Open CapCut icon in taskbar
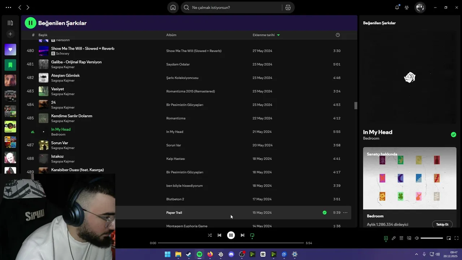 (x=263, y=254)
